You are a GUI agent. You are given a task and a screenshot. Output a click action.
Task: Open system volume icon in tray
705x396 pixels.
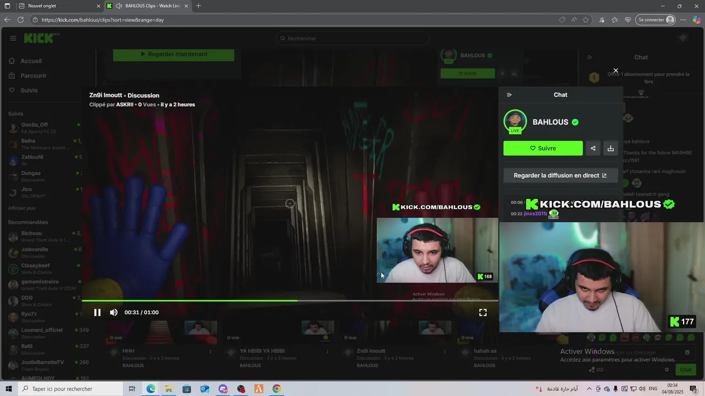pos(642,389)
